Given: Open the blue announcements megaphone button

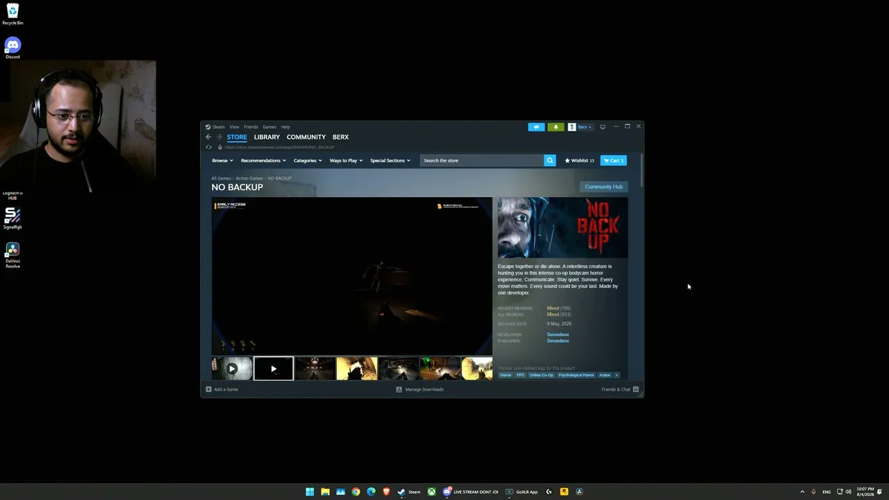Looking at the screenshot, I should (x=536, y=127).
